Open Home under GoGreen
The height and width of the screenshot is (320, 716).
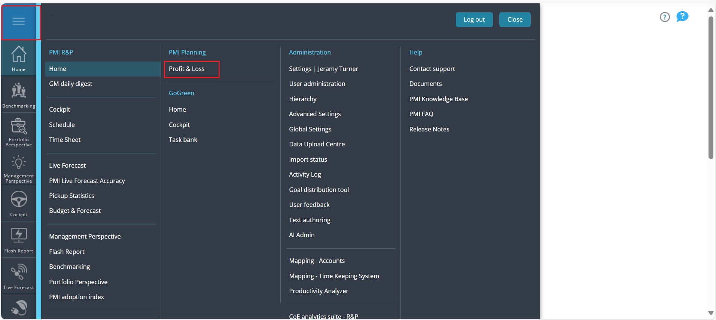coord(177,109)
